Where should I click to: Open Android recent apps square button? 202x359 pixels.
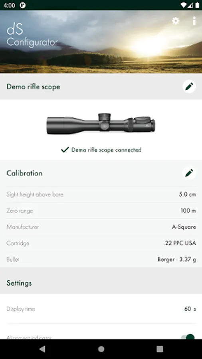pos(160,349)
